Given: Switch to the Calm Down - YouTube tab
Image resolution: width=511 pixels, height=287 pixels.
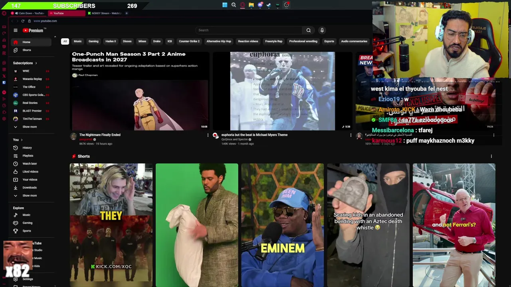Looking at the screenshot, I should point(28,13).
